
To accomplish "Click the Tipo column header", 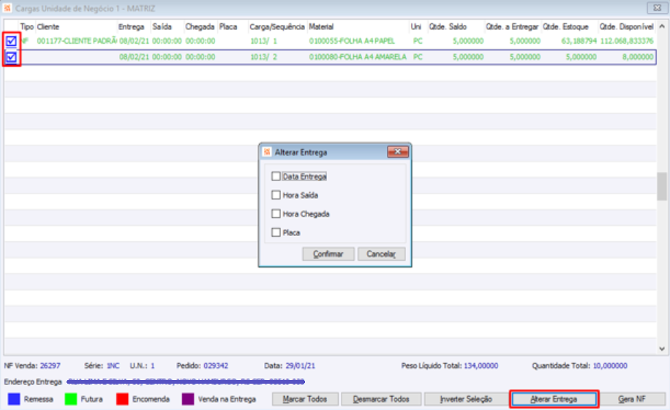I will pyautogui.click(x=26, y=27).
